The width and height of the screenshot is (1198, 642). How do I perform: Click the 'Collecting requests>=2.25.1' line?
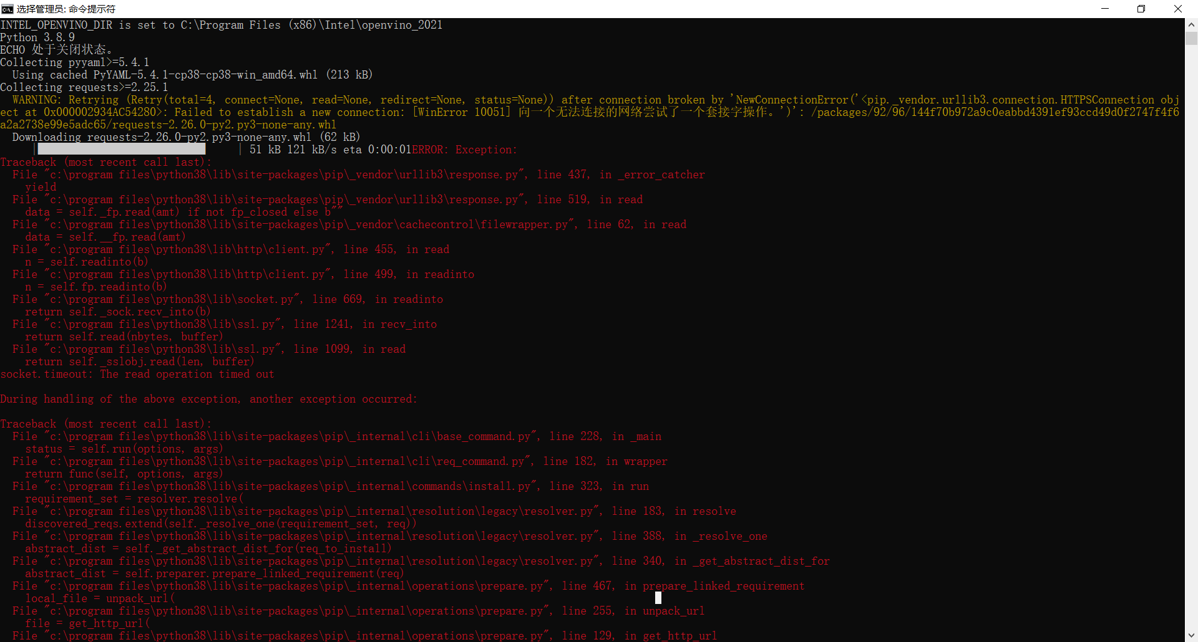(84, 87)
